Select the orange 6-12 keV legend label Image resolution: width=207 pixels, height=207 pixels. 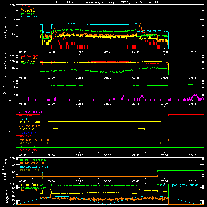tap(28, 9)
